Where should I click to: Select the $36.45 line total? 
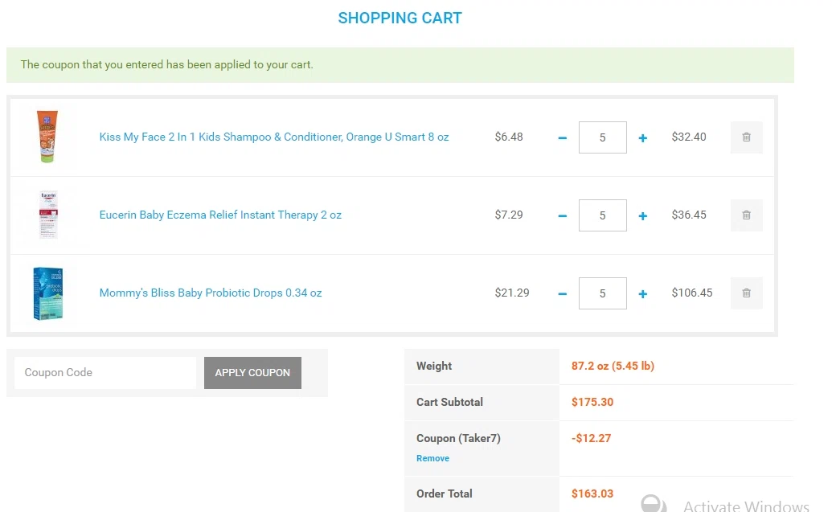[x=689, y=215]
